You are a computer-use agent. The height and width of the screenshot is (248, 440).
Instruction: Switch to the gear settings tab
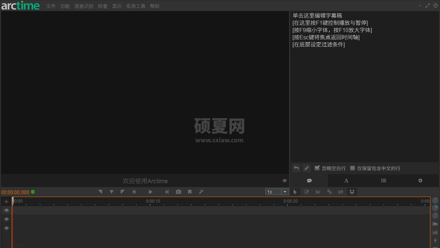pyautogui.click(x=420, y=180)
